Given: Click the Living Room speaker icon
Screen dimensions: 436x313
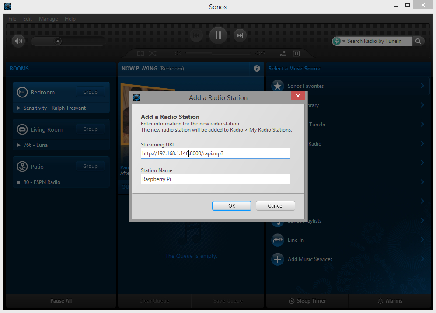Looking at the screenshot, I should [22, 129].
